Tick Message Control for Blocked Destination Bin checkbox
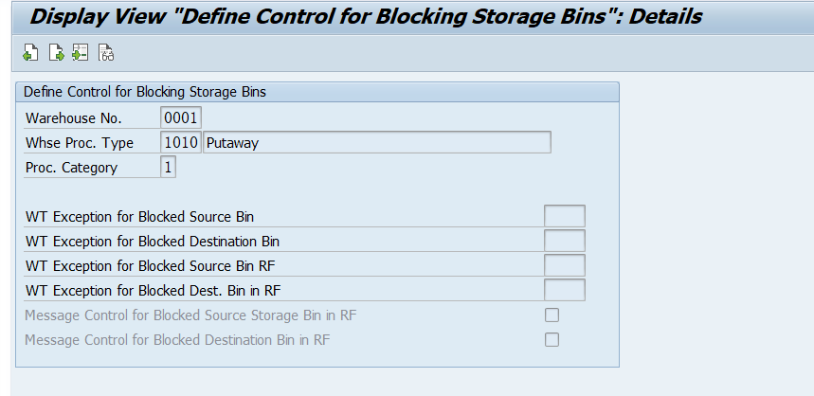Screen dimensions: 814x396 [x=552, y=339]
